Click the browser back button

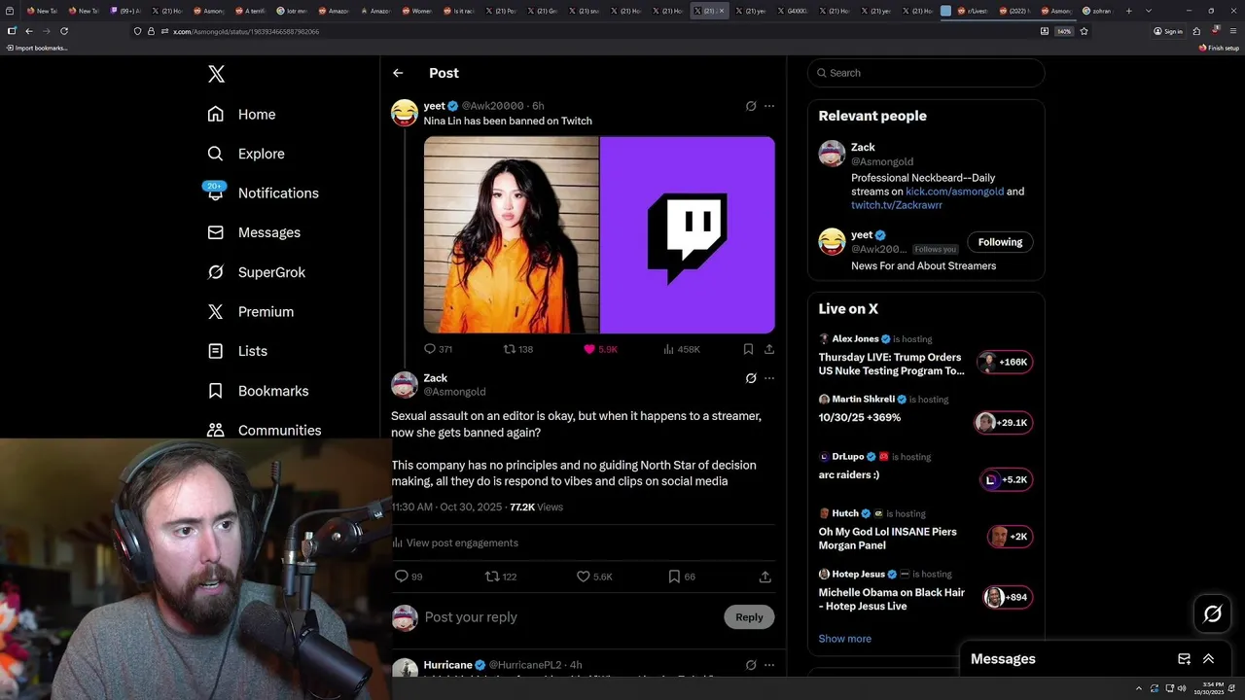click(28, 31)
